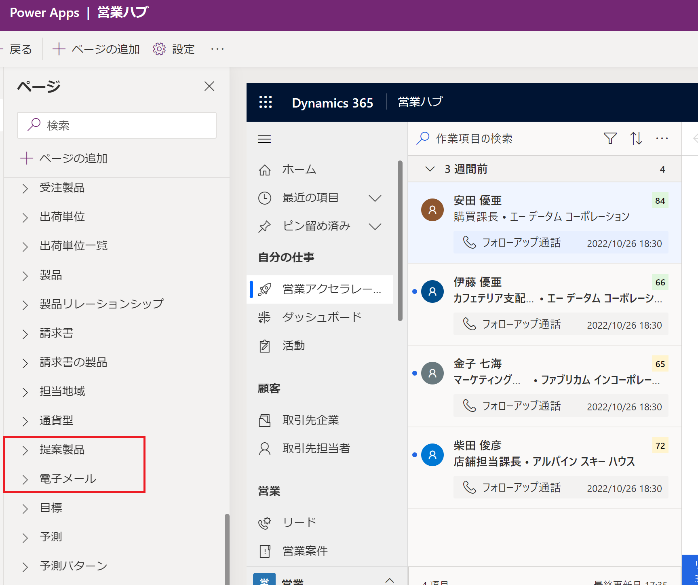Click the rocket icon for 営業アクセラレーター

(265, 289)
